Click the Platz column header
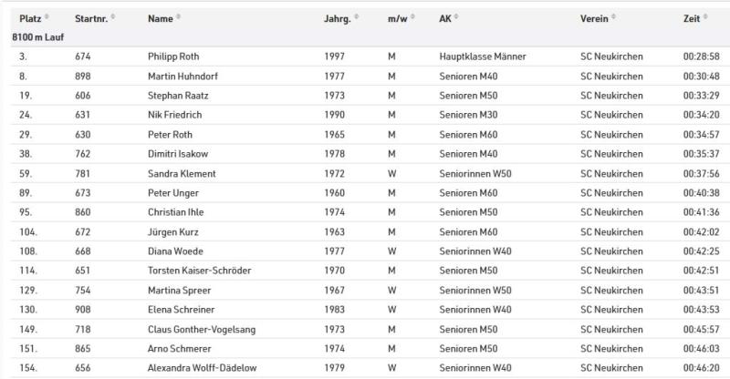730x379 pixels. 30,18
